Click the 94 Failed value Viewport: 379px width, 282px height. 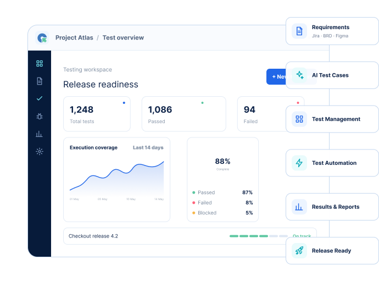pyautogui.click(x=249, y=109)
